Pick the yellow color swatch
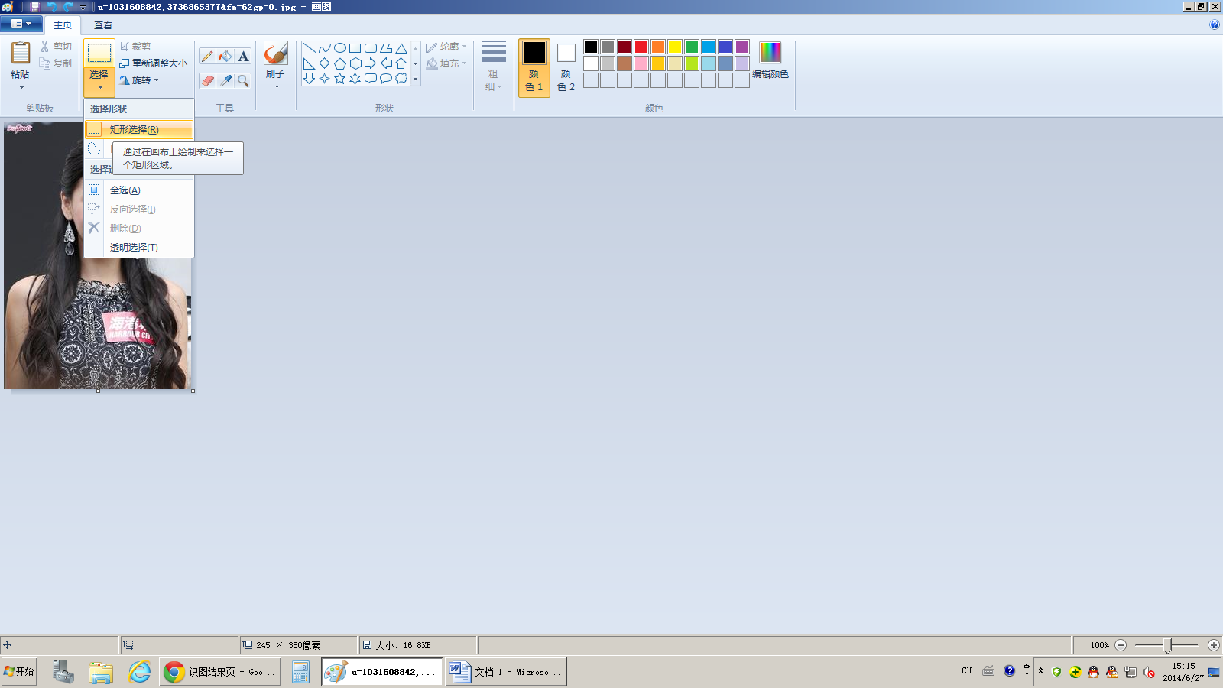 click(675, 47)
